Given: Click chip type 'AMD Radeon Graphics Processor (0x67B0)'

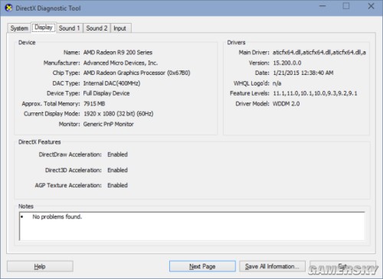Looking at the screenshot, I should (x=137, y=73).
